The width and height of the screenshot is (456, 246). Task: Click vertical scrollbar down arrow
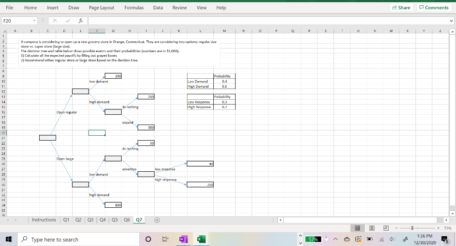[x=452, y=214]
